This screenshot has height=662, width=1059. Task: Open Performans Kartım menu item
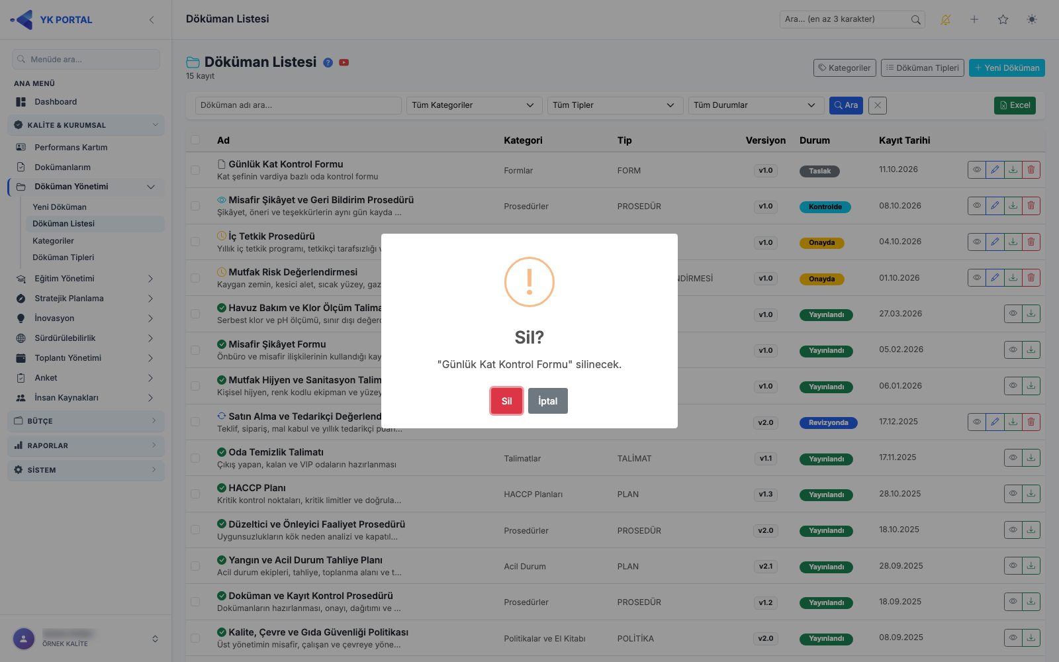coord(86,148)
